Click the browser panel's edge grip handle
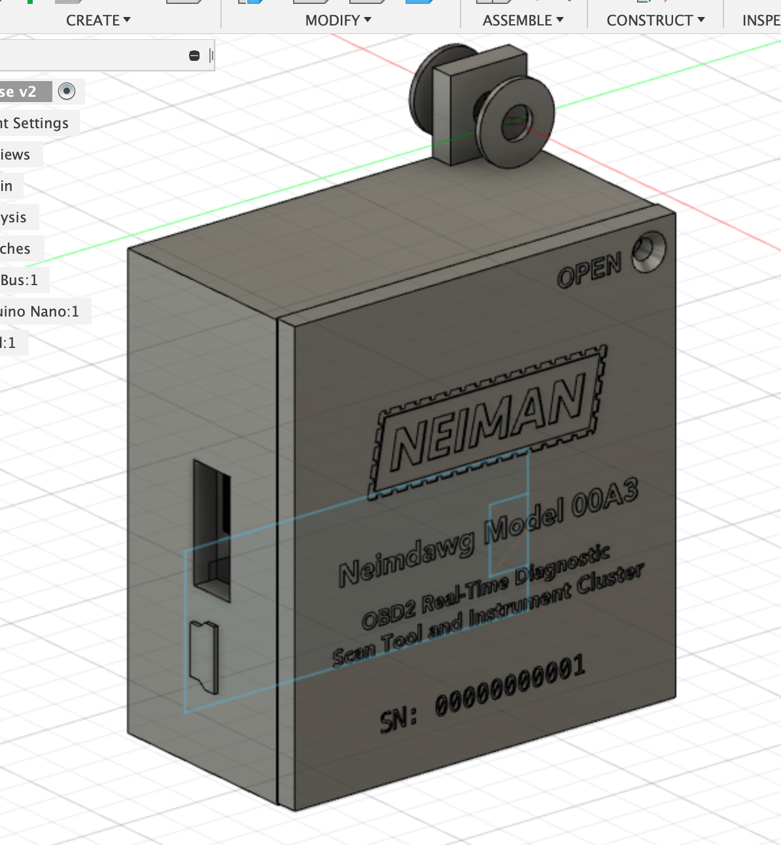The height and width of the screenshot is (845, 781). tap(211, 56)
